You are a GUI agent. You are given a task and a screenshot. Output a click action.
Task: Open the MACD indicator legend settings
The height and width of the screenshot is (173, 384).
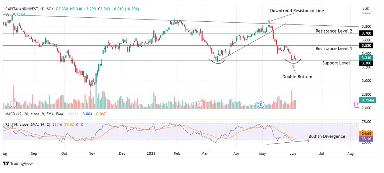(35, 114)
